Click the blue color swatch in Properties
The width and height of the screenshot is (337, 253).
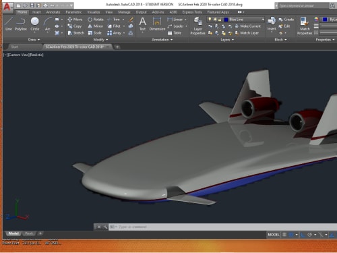(325, 20)
